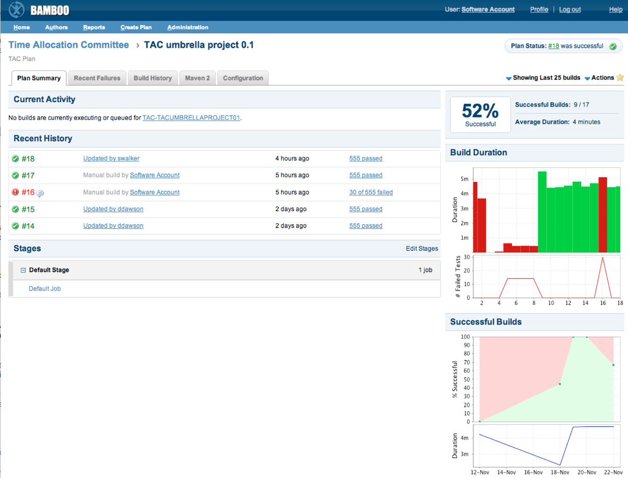Click the 18-Nov data point in Successful Builds chart
Viewport: 628px width, 478px height.
pyautogui.click(x=559, y=384)
